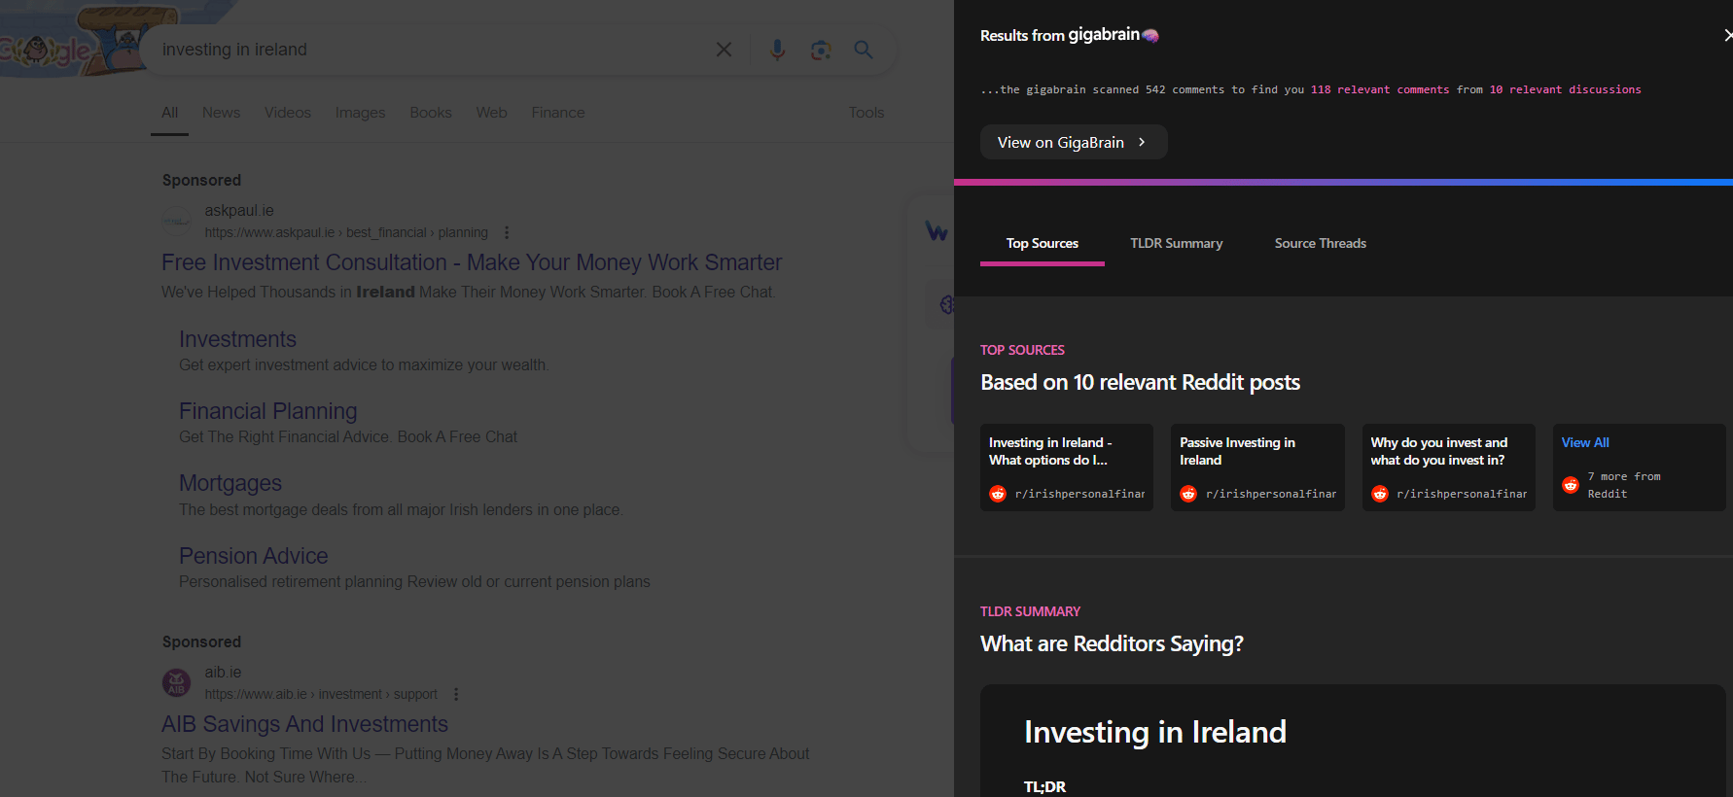Click Reddit icon on Why do you invest card
The height and width of the screenshot is (797, 1733).
coord(1380,494)
